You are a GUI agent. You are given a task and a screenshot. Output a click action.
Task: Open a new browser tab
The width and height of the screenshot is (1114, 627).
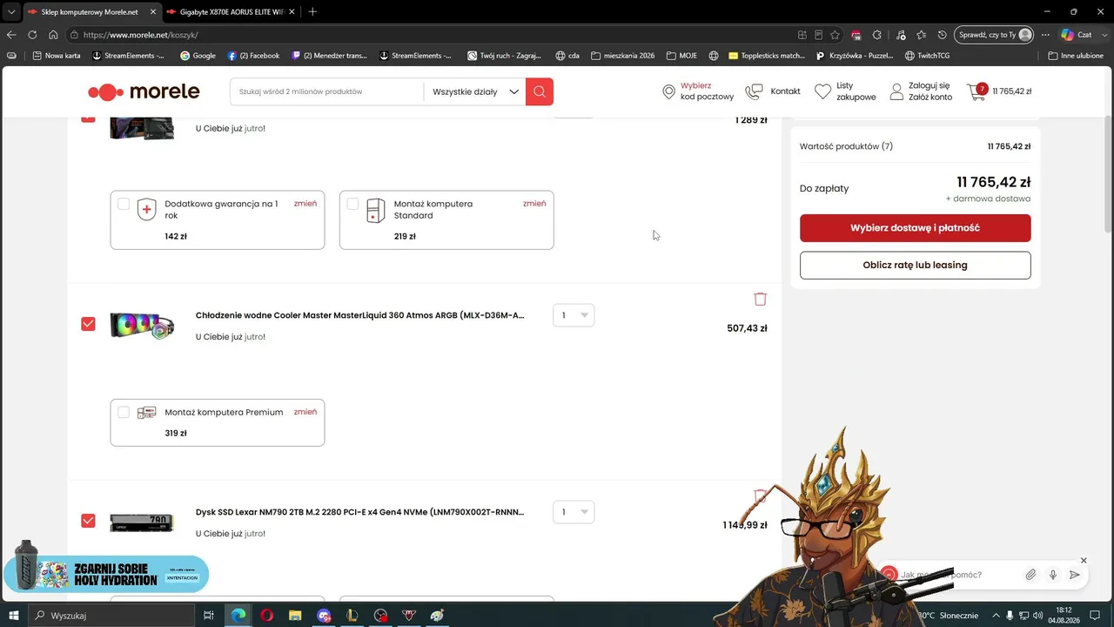tap(312, 11)
